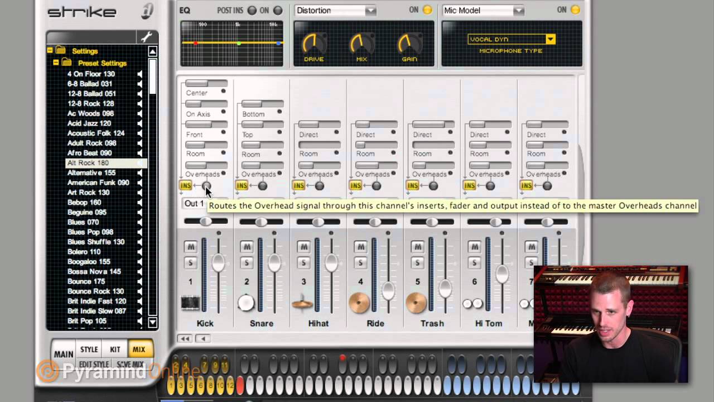The width and height of the screenshot is (714, 402).
Task: Preview Acid Jazz 120 via speaker icon
Action: (x=140, y=123)
